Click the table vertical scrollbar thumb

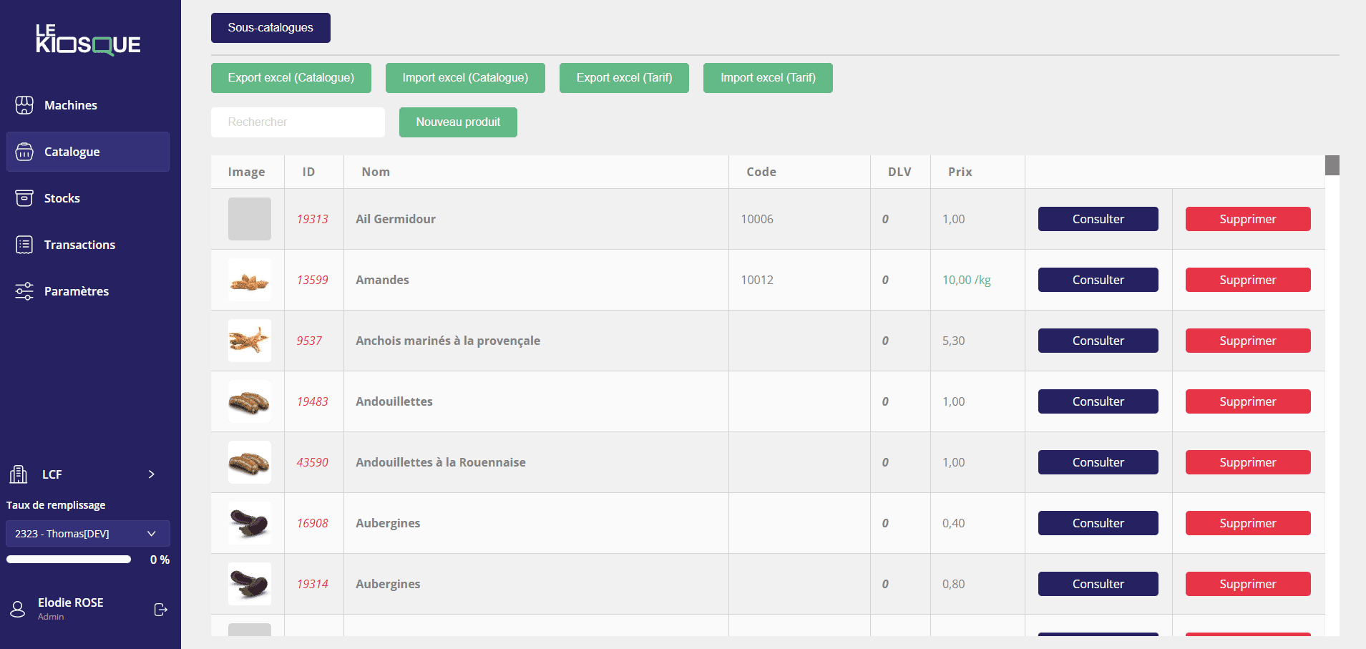(1332, 165)
